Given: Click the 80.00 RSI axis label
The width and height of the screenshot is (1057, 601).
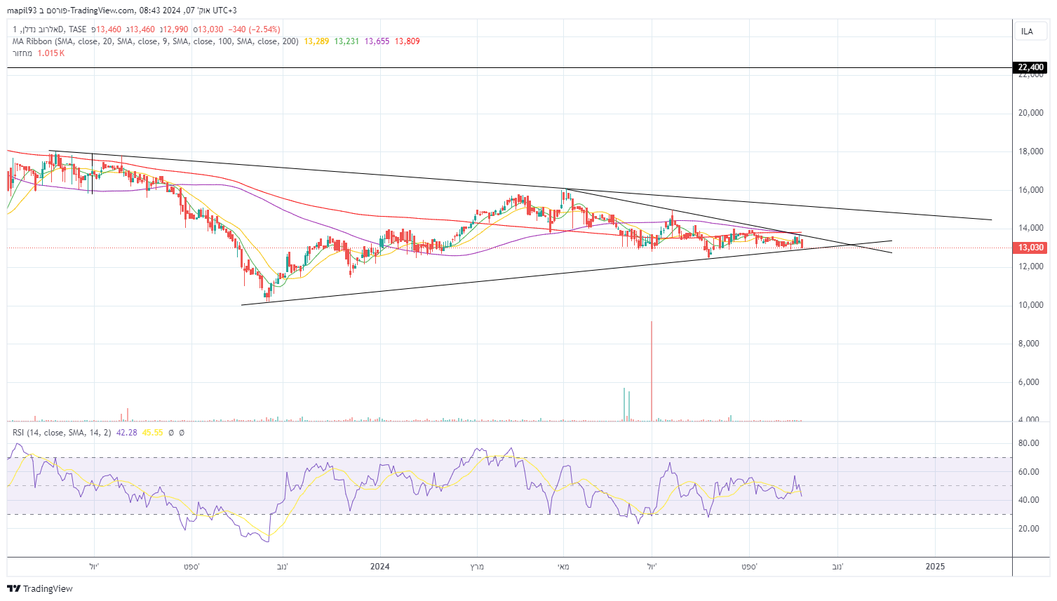Looking at the screenshot, I should [x=1030, y=443].
